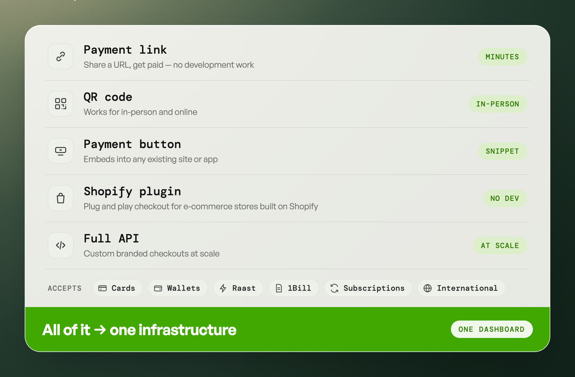Click the Shopify shopping bag icon

coord(61,198)
